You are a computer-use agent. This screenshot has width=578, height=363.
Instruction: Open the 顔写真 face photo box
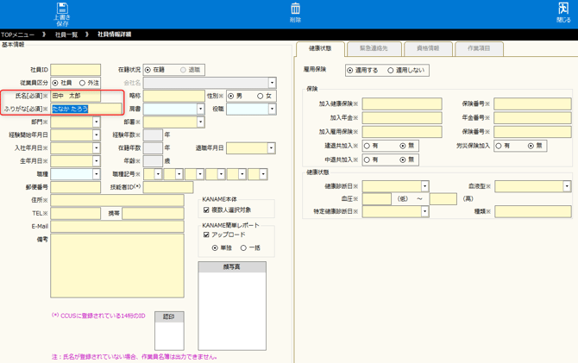click(232, 310)
